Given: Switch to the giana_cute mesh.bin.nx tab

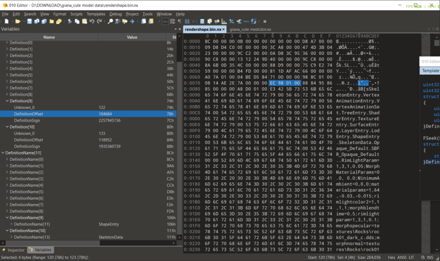Looking at the screenshot, I should (250, 29).
